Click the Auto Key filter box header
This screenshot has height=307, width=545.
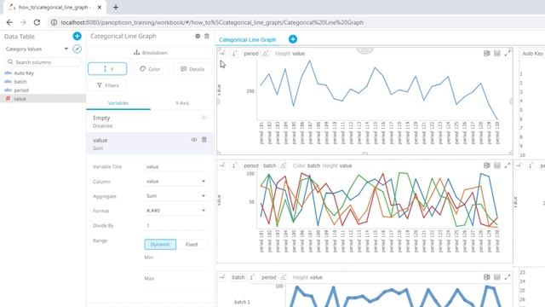[532, 53]
